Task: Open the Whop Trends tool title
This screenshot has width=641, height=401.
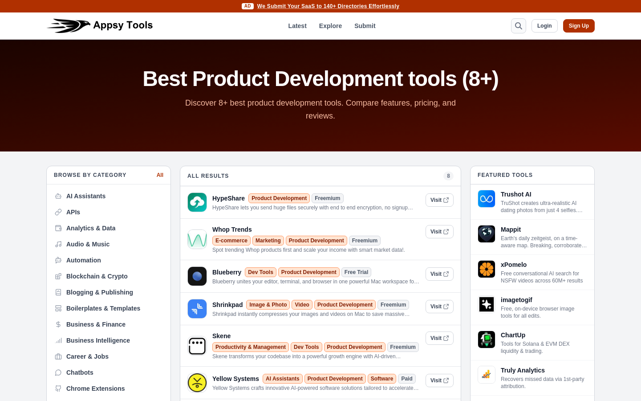Action: tap(232, 229)
